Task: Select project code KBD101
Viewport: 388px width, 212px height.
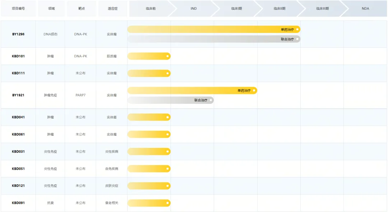Action: point(18,56)
